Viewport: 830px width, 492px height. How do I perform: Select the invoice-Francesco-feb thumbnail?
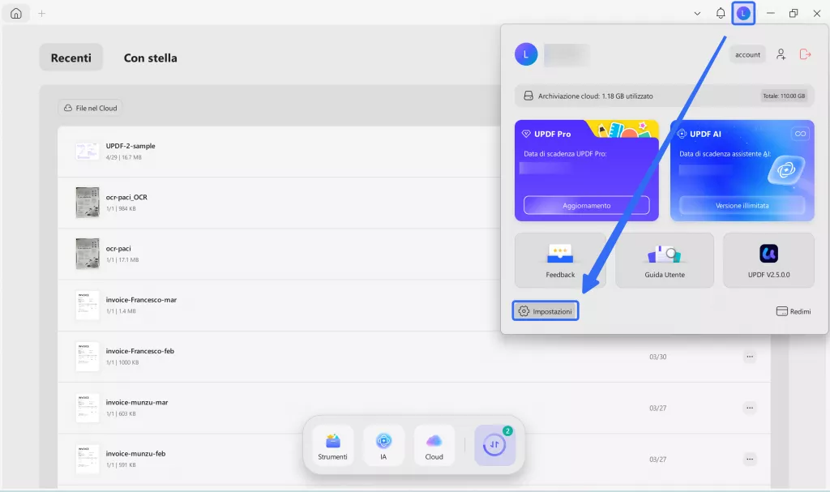(x=88, y=357)
